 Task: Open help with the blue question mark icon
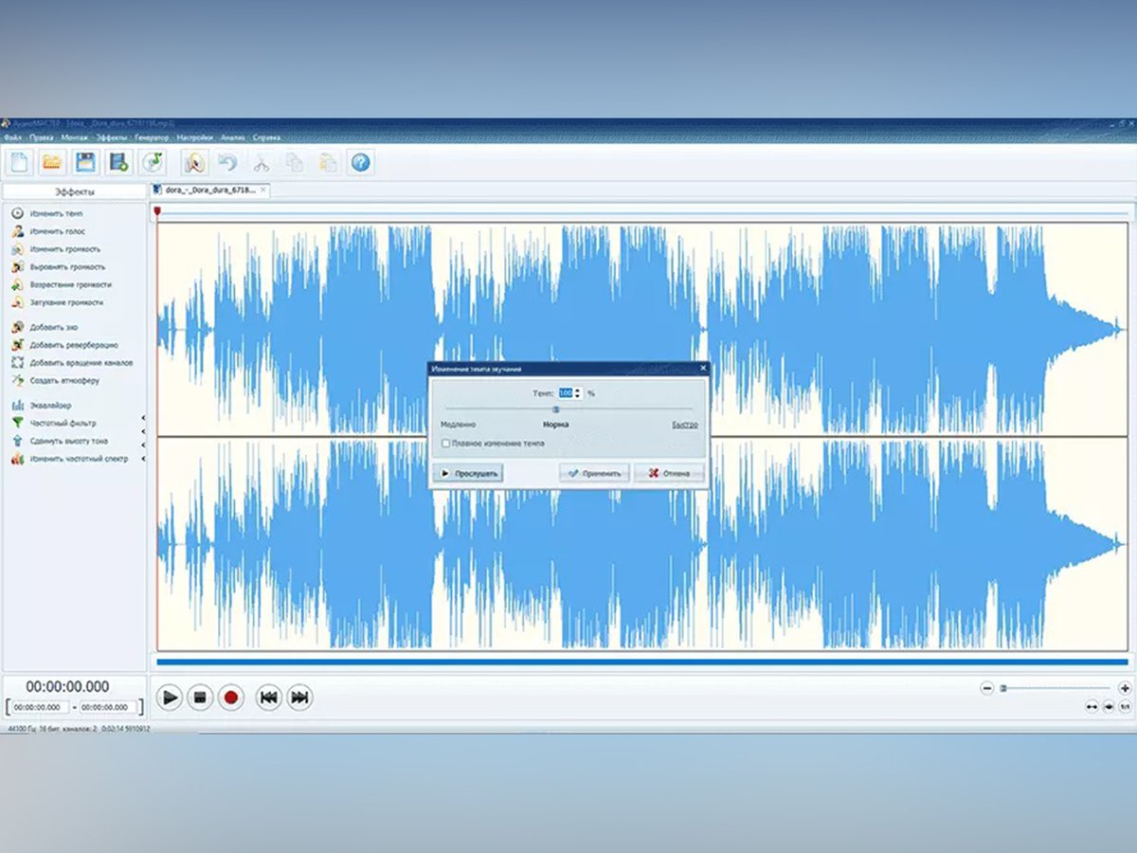pyautogui.click(x=360, y=162)
